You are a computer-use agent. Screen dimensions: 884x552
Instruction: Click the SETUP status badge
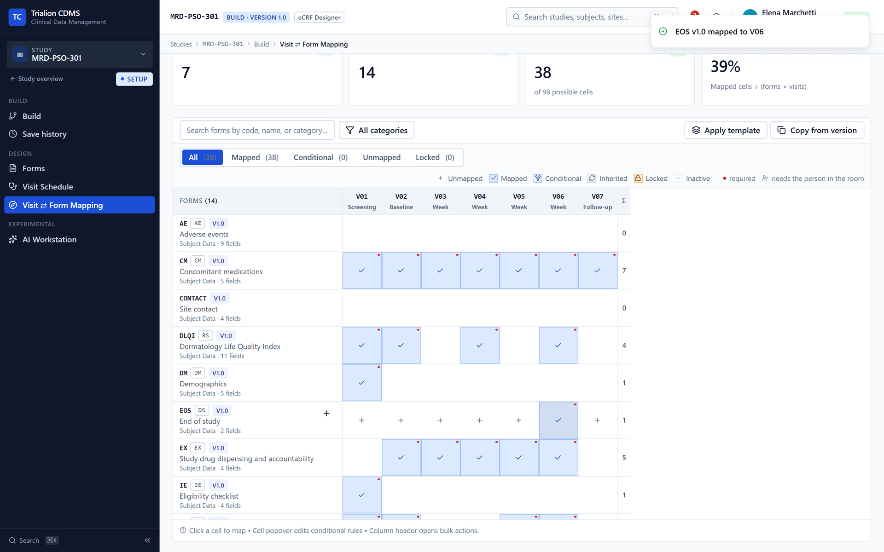134,79
